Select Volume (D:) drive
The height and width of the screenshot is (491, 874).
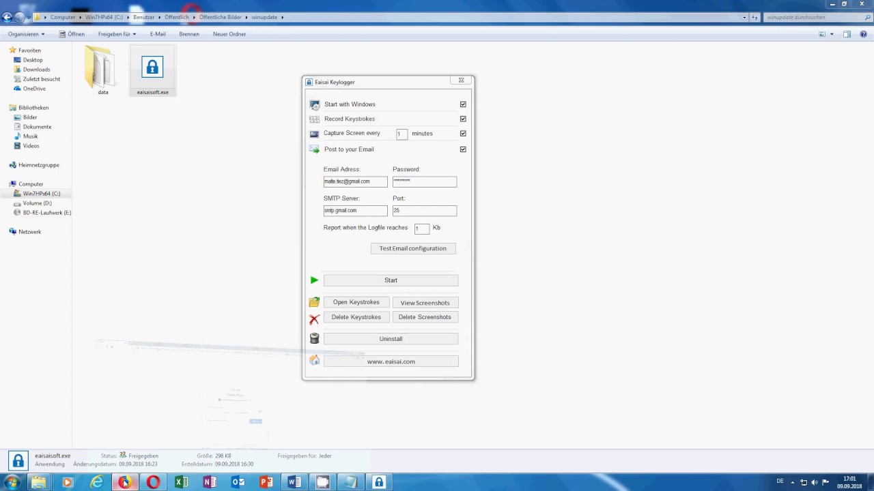coord(37,203)
